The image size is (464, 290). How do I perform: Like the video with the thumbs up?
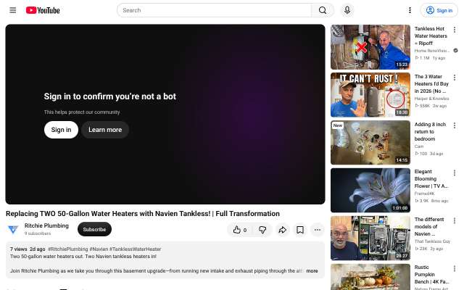(x=240, y=230)
